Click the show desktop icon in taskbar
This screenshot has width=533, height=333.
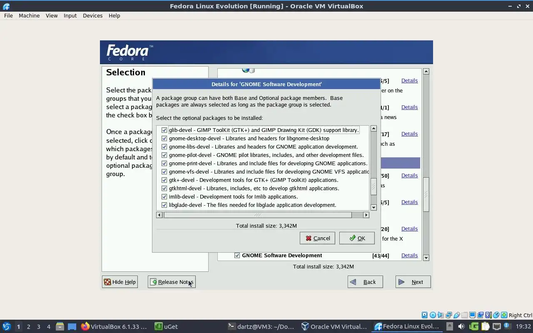coord(72,326)
